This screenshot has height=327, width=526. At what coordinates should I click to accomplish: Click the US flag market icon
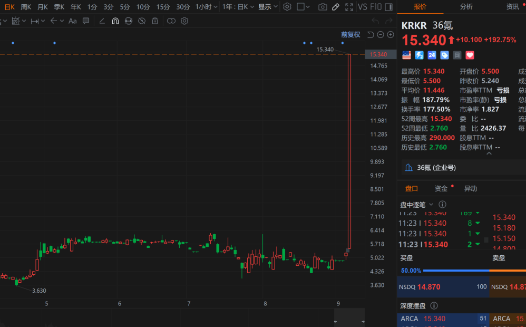point(406,55)
